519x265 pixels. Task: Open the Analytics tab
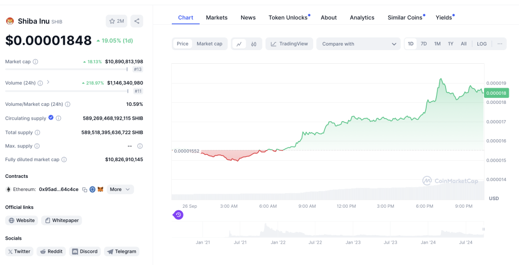(x=362, y=18)
